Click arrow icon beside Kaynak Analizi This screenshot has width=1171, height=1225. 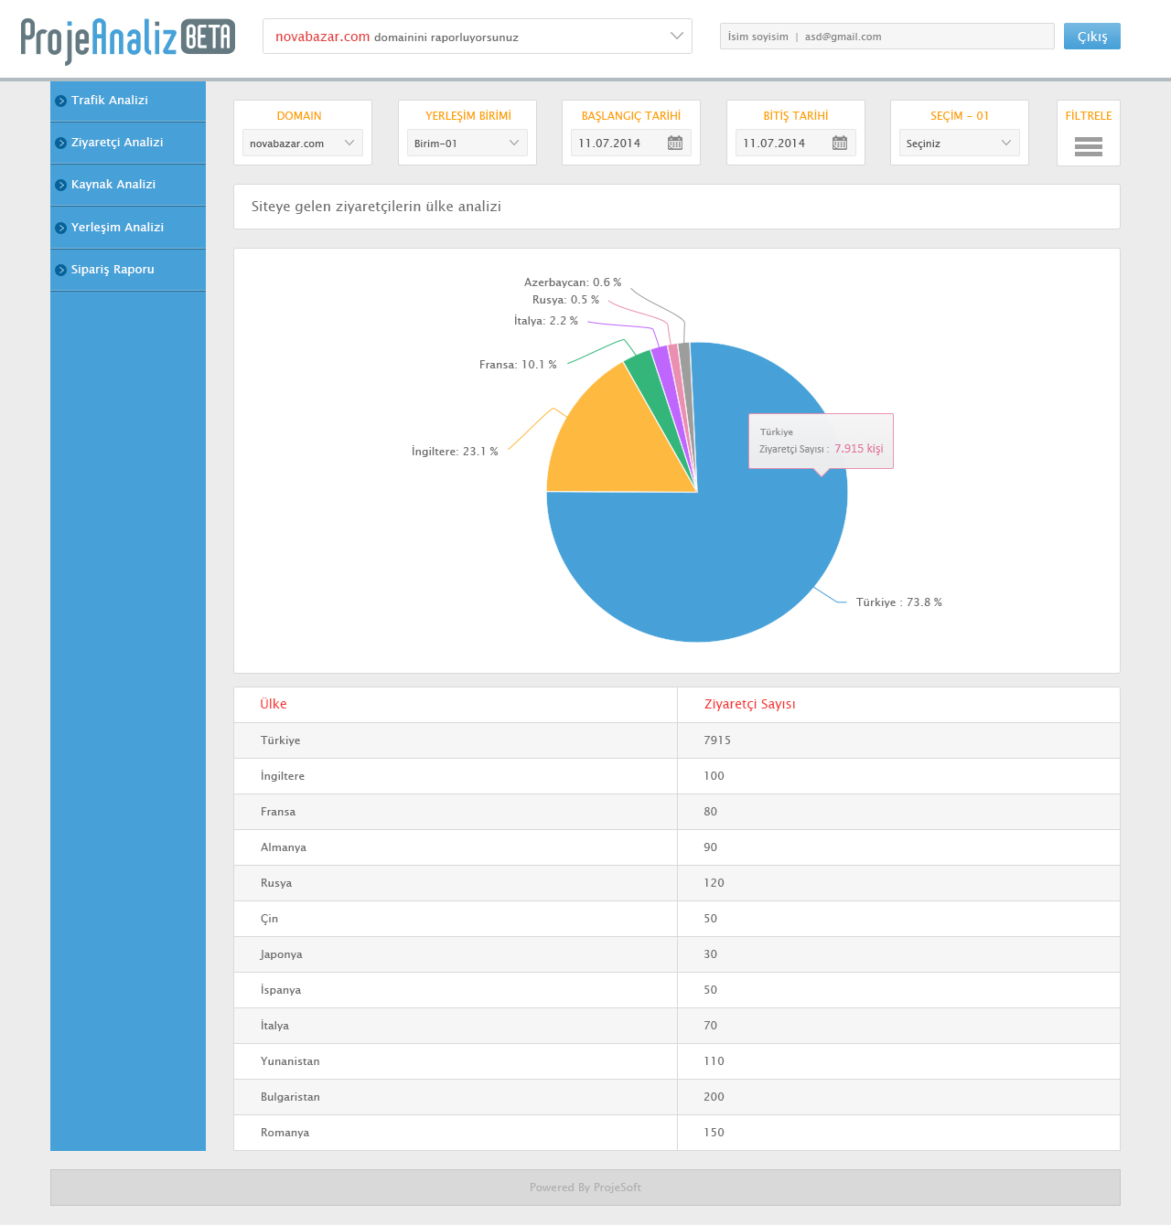tap(60, 186)
